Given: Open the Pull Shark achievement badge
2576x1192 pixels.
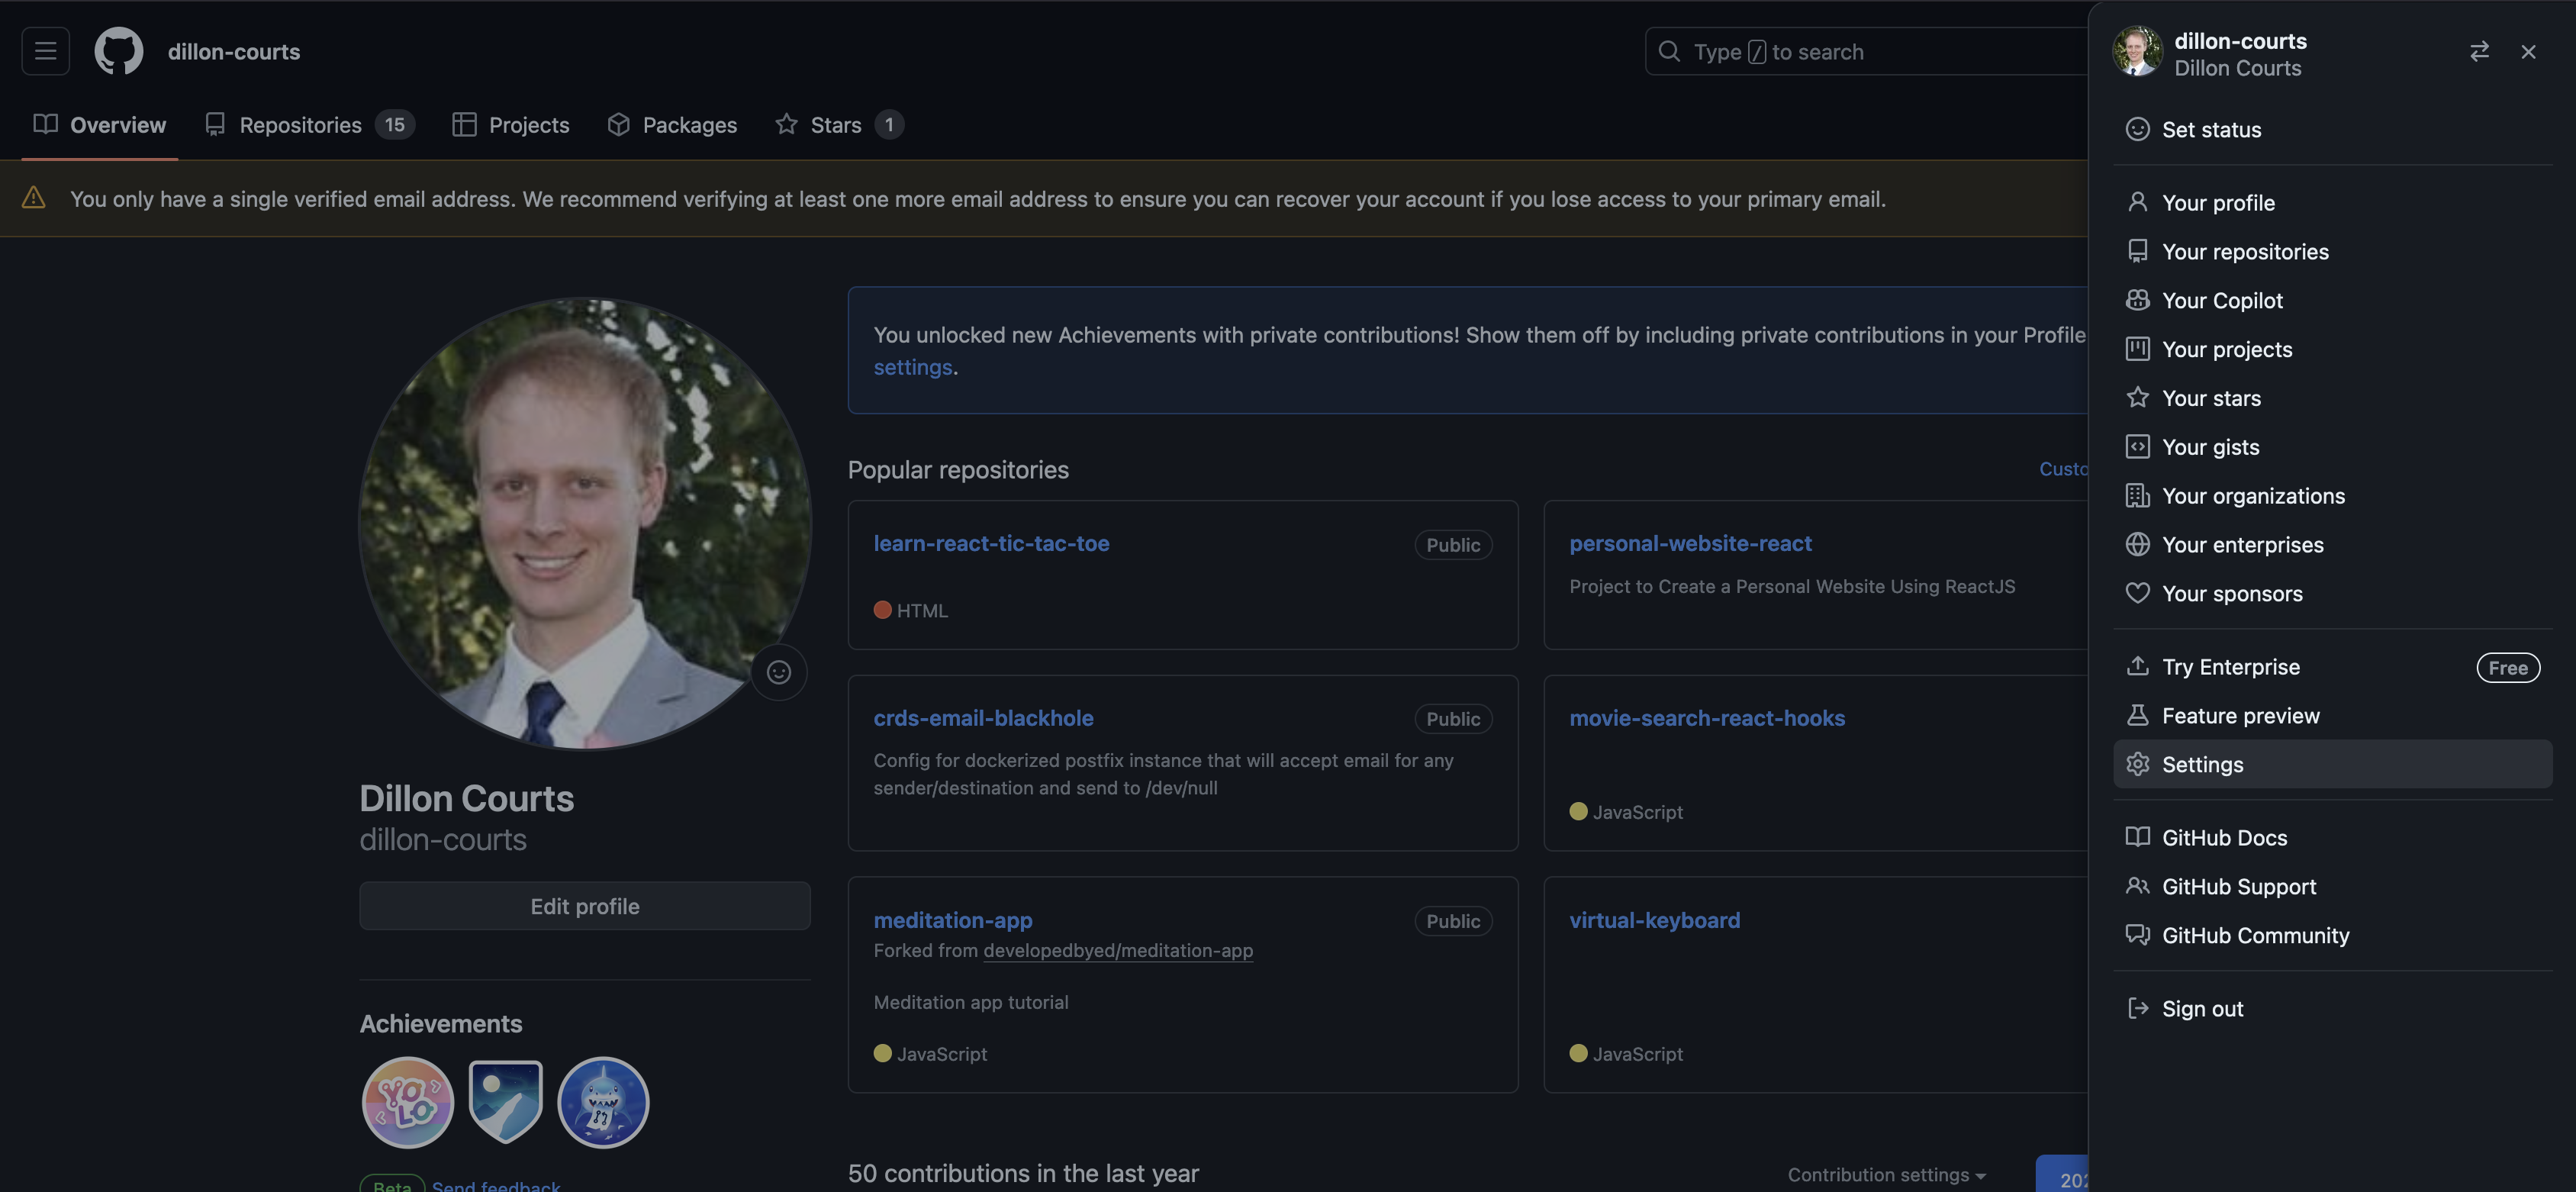Looking at the screenshot, I should 603,1102.
